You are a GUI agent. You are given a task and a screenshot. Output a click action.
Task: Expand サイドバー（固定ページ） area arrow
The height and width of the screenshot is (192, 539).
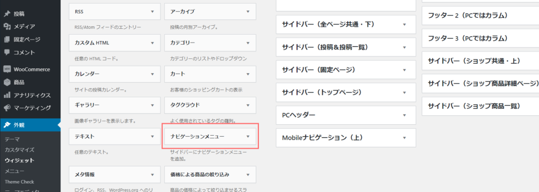point(405,70)
